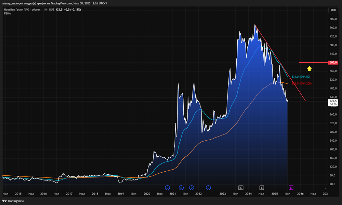Click the 2024 label on time axis
Viewport: 342px width, 205px height.
[248, 194]
